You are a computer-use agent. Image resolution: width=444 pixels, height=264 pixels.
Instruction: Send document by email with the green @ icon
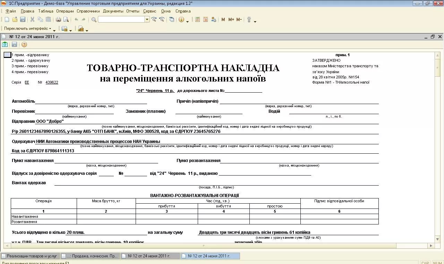point(5,44)
